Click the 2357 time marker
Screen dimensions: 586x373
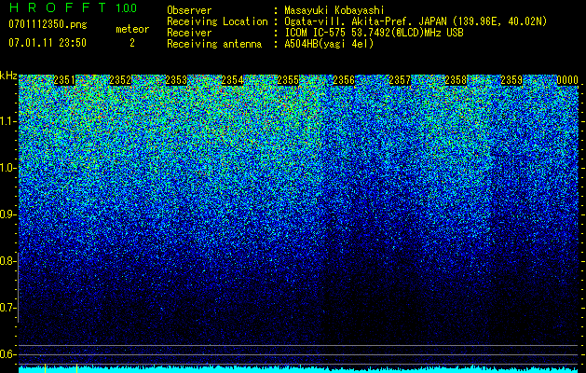400,80
